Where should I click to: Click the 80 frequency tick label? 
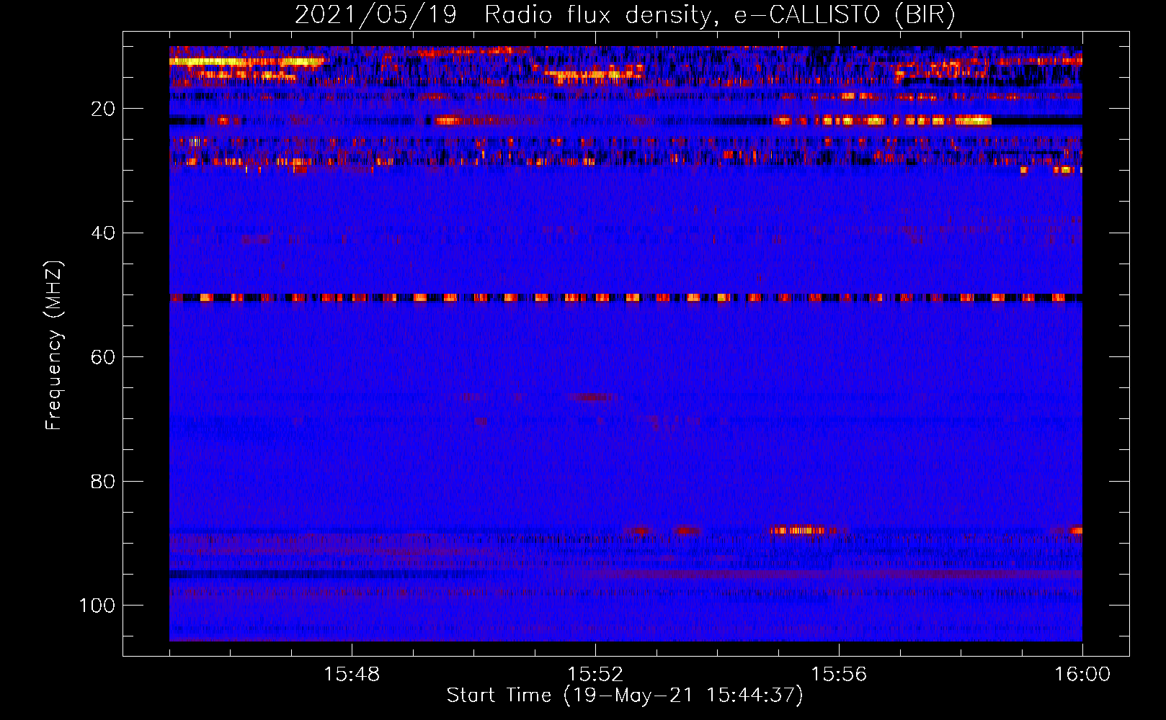103,481
